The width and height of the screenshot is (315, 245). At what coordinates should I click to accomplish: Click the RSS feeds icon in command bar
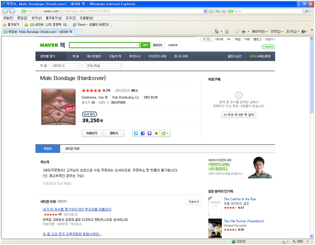227,32
